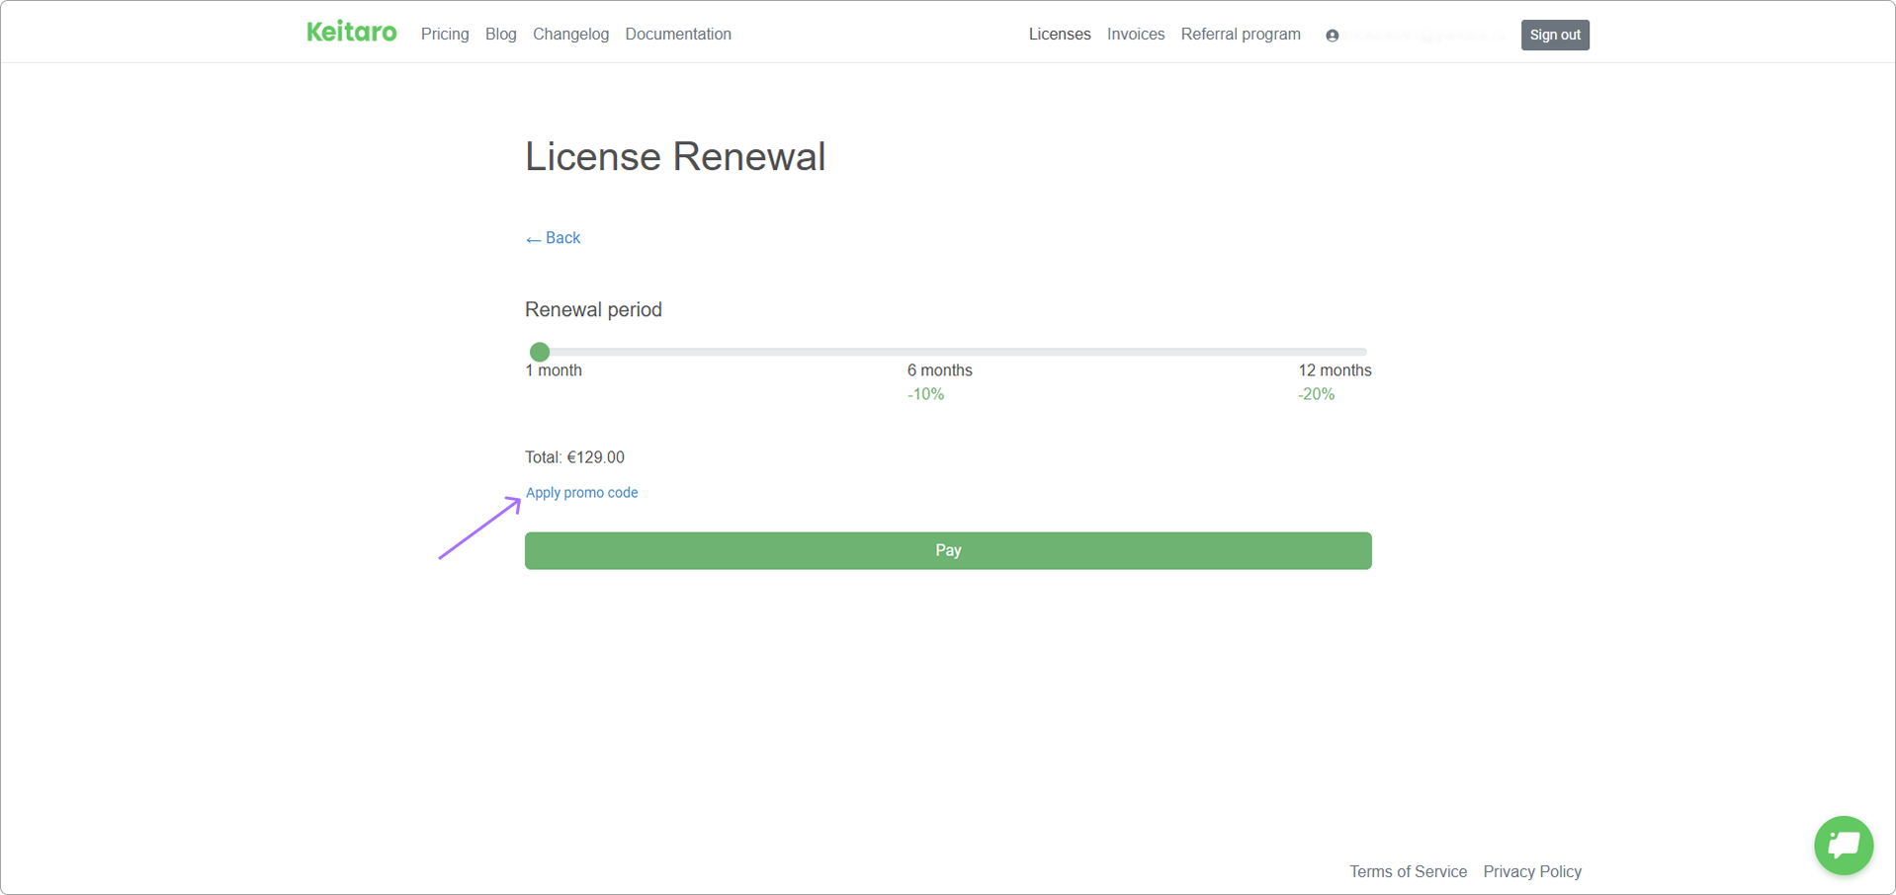Click the green renewal period slider handle
This screenshot has height=895, width=1896.
540,352
